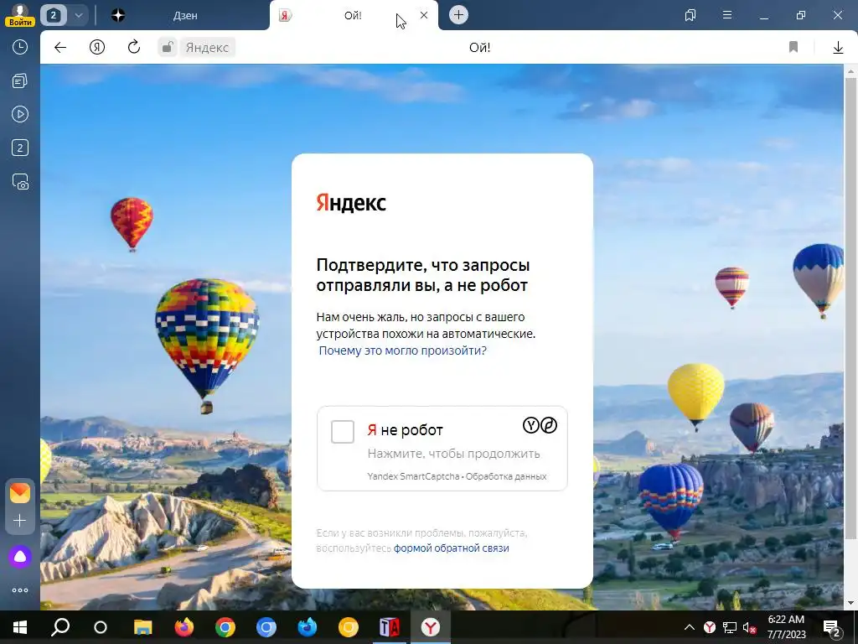Screen dimensions: 858x644
Task: Click the Яндекс logo in the captcha card
Action: (x=351, y=203)
